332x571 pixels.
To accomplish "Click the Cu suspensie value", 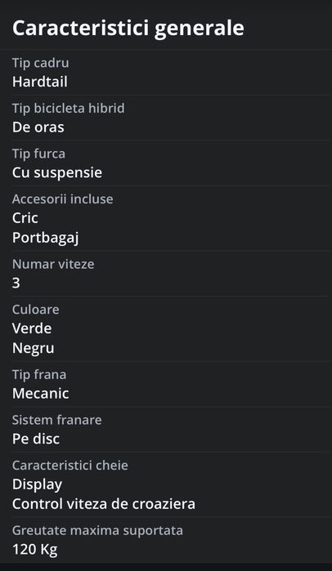I will coord(57,172).
